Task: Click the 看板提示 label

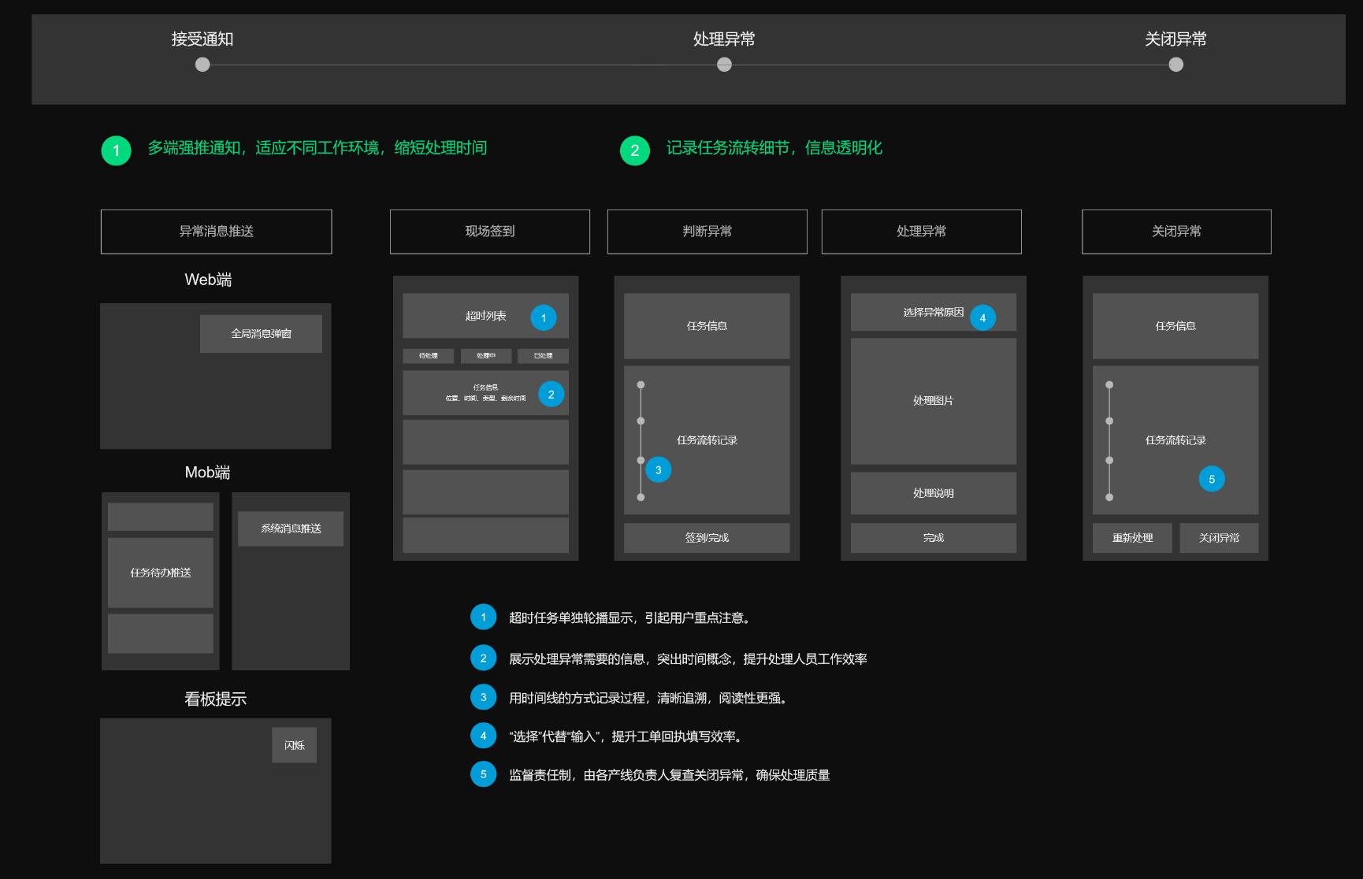Action: click(215, 699)
